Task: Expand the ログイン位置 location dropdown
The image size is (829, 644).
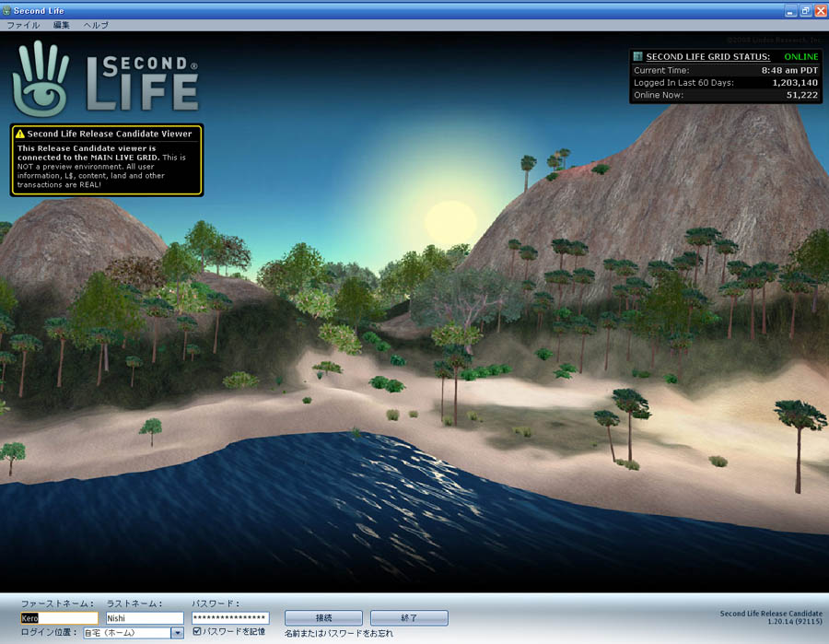Action: click(178, 632)
